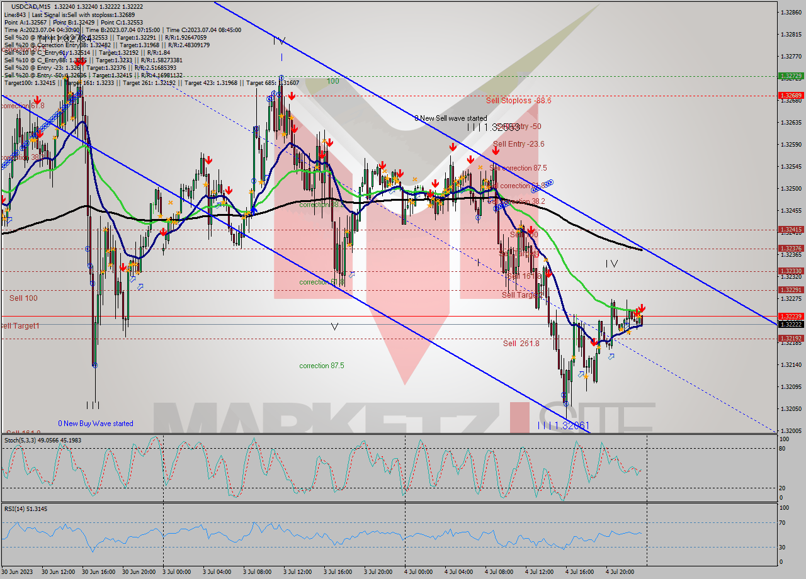The height and width of the screenshot is (579, 806).
Task: Click the 'Sell 100' level label
Action: [x=23, y=298]
